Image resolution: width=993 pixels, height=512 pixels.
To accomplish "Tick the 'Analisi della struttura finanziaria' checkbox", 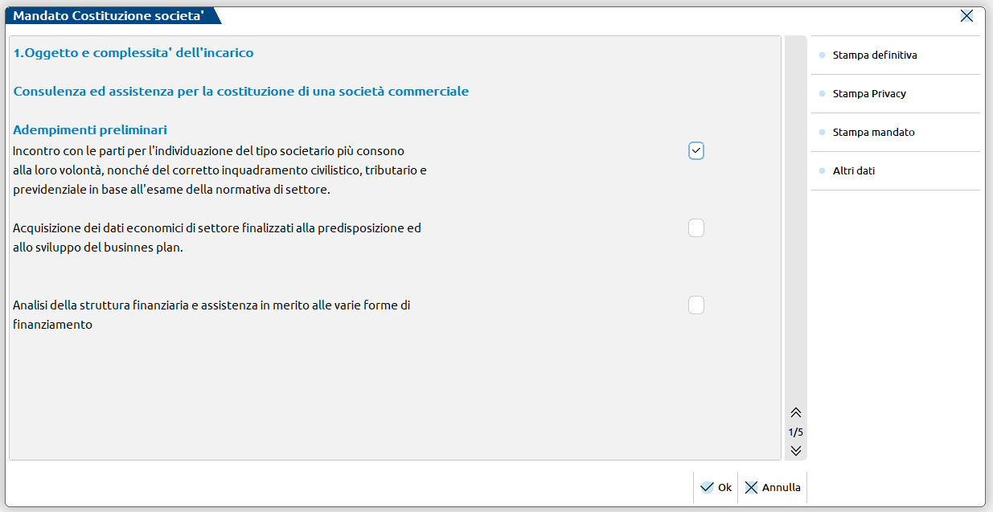I will (696, 305).
